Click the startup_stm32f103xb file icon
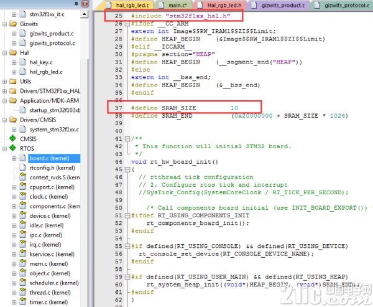This screenshot has width=373, height=307. click(x=22, y=110)
